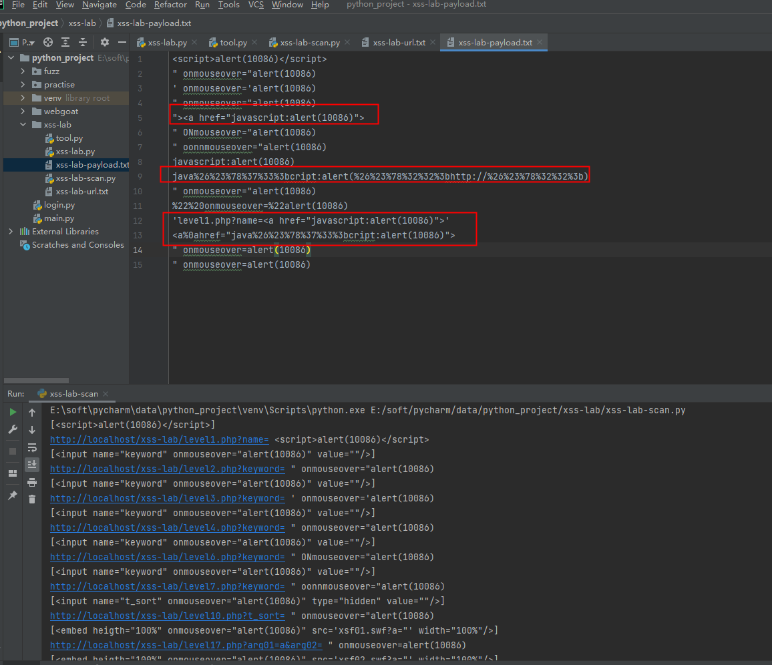The height and width of the screenshot is (665, 772).
Task: Click the restore layout icon in Run panel
Action: pos(13,473)
